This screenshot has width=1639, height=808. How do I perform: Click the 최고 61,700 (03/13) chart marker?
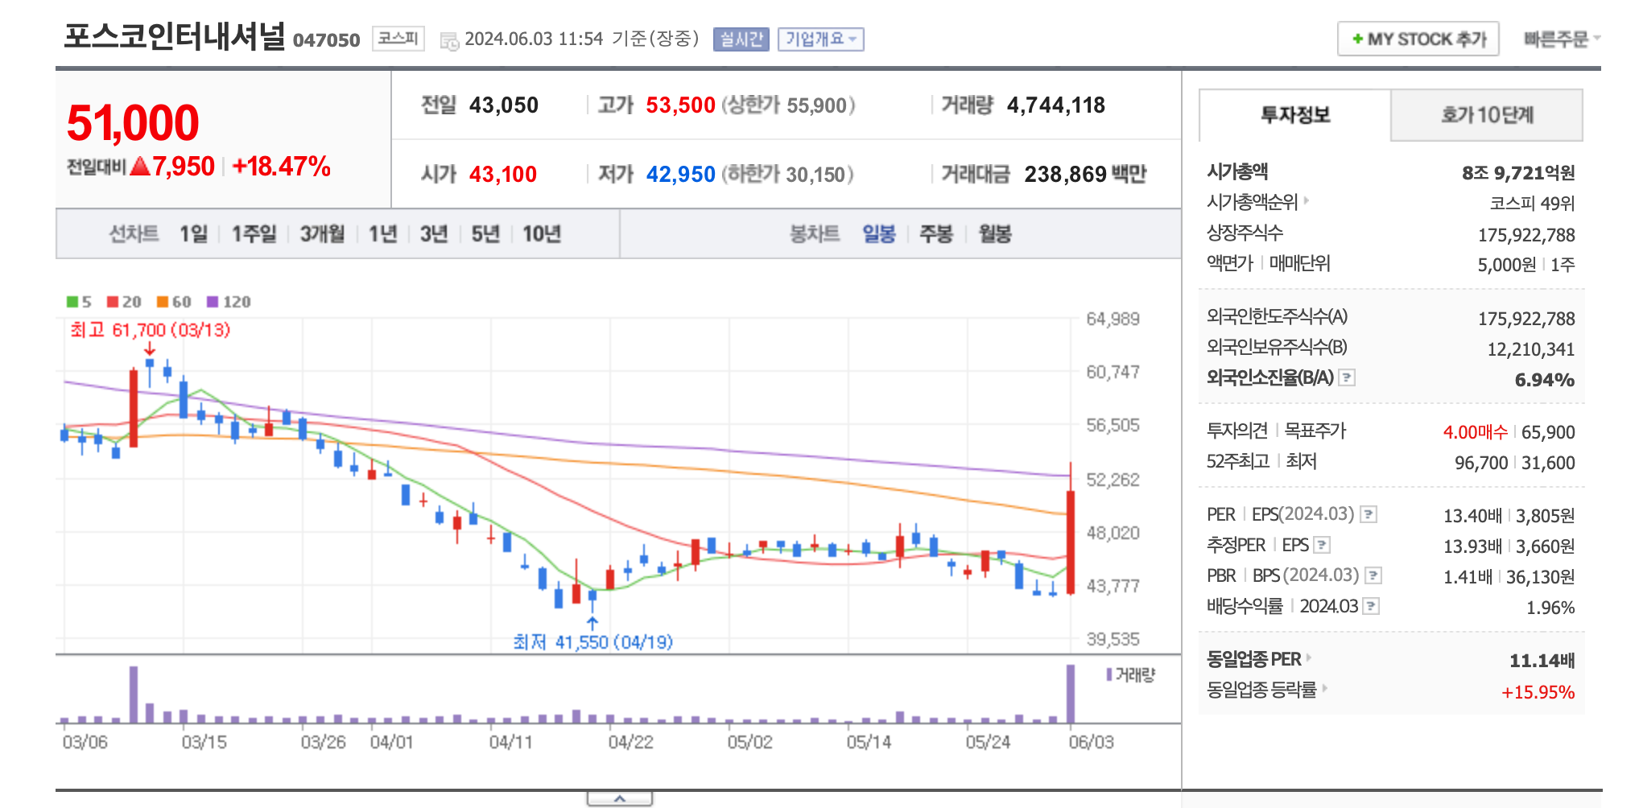150,330
